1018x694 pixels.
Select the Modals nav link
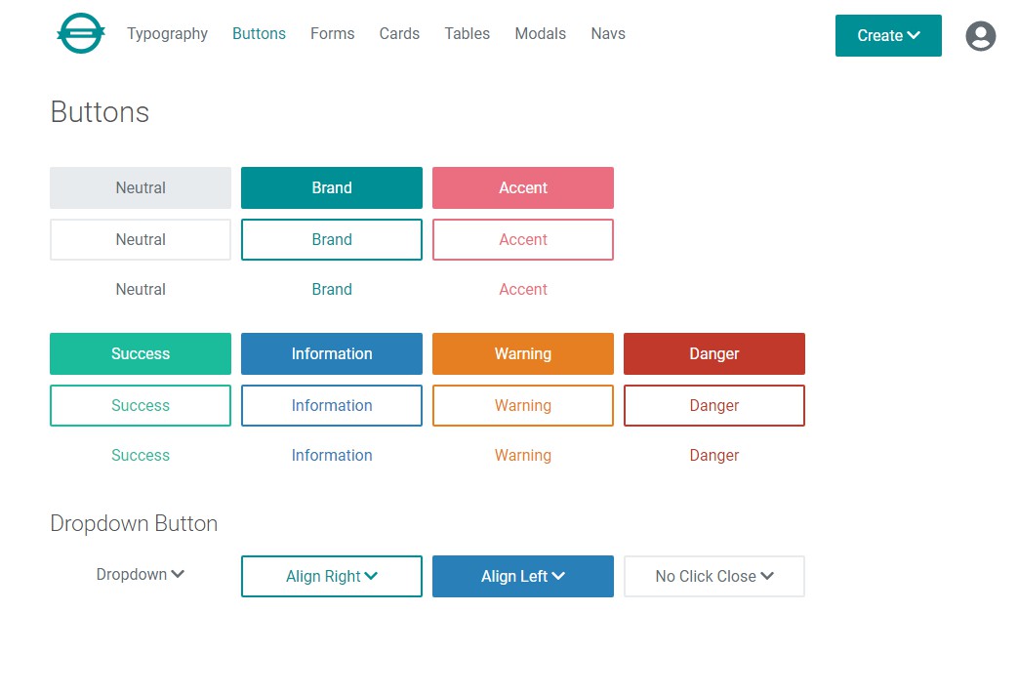click(540, 34)
